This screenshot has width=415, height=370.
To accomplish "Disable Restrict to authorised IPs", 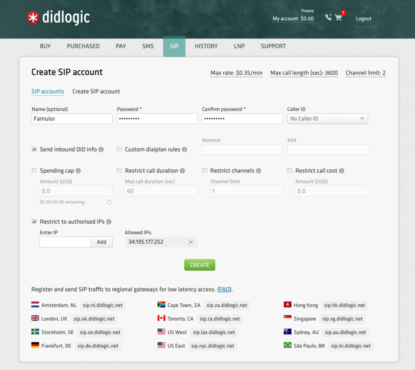I will [x=34, y=221].
